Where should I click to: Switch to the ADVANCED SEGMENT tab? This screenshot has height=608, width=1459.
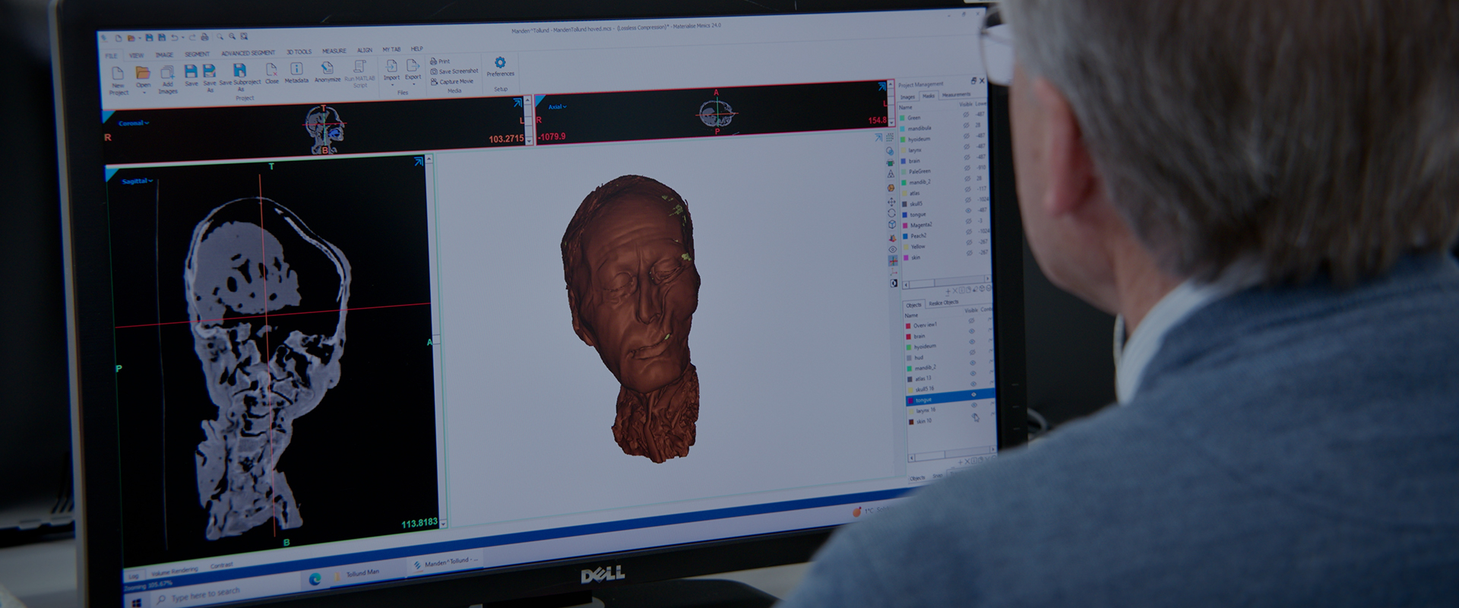click(248, 53)
